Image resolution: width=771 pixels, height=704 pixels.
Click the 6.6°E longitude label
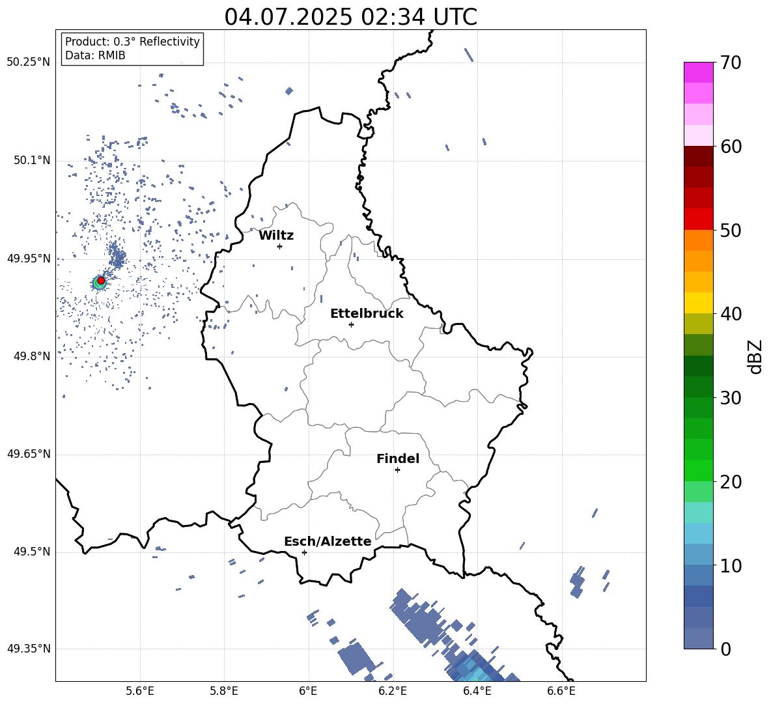tap(561, 691)
